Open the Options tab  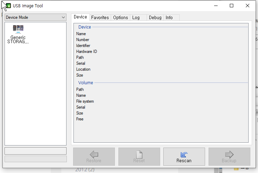click(x=120, y=18)
